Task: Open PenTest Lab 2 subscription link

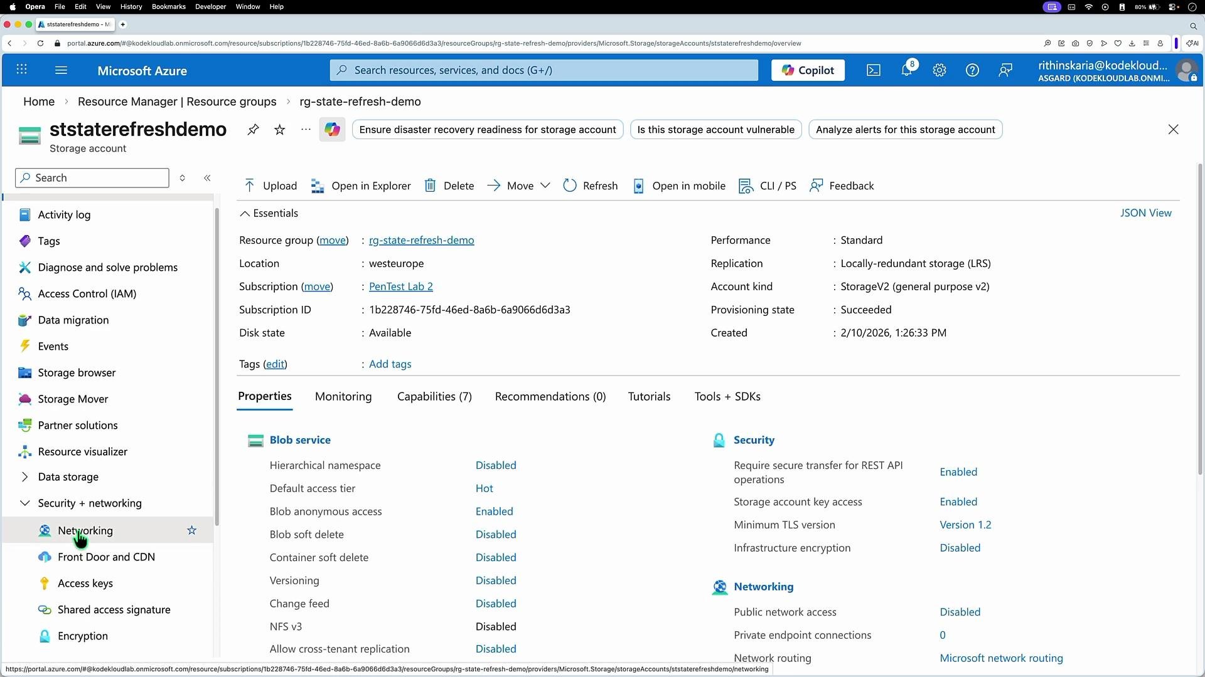Action: pyautogui.click(x=401, y=287)
